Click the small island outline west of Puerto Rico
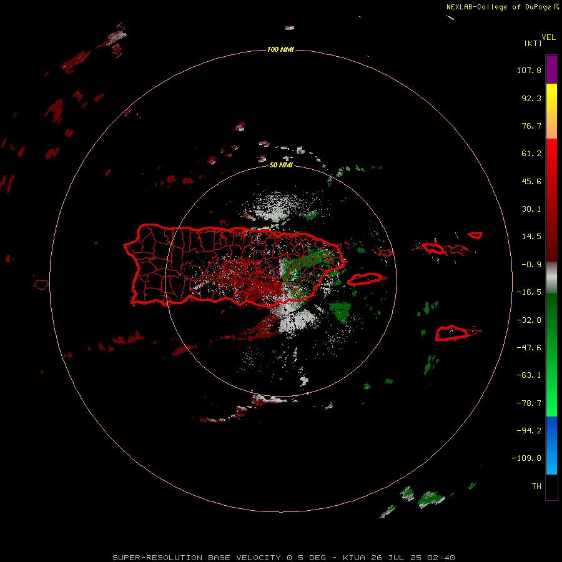The height and width of the screenshot is (562, 562). point(41,285)
